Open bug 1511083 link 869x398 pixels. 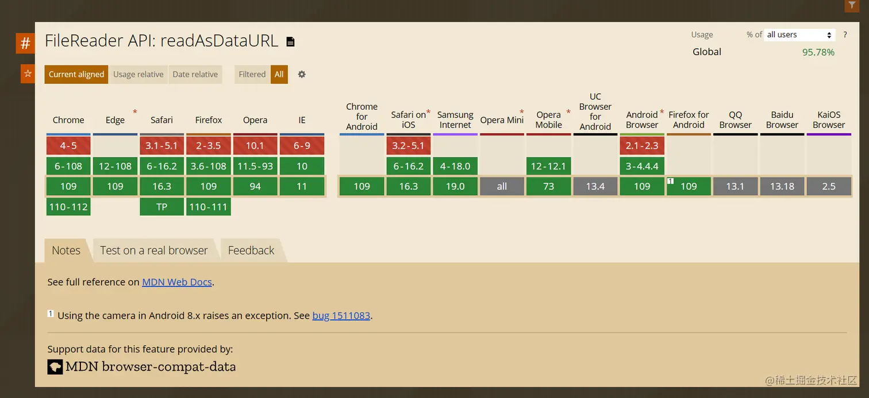(341, 315)
